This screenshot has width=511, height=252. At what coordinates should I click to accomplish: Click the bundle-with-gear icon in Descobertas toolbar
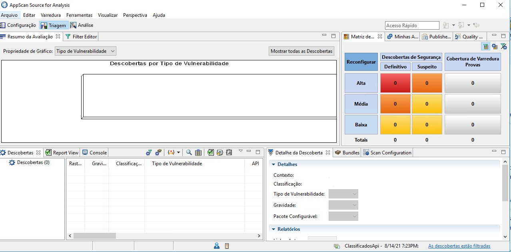click(x=158, y=152)
